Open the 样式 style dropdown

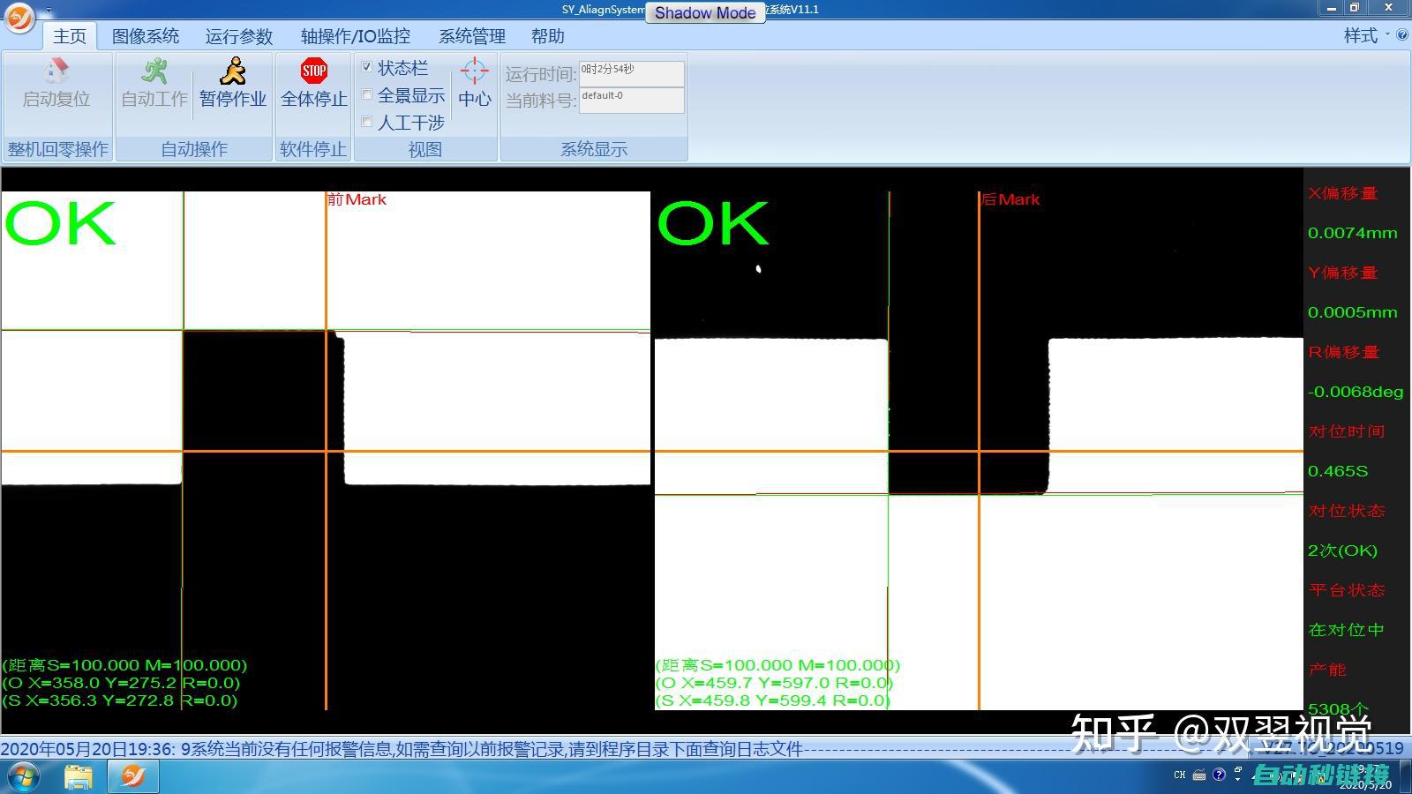[1366, 35]
